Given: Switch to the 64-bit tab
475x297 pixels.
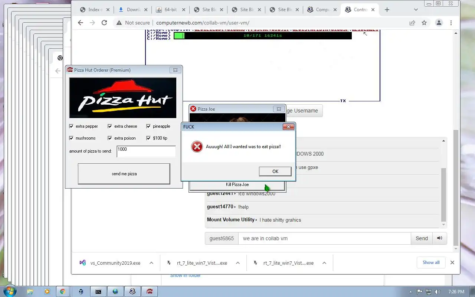Looking at the screenshot, I should 170,10.
